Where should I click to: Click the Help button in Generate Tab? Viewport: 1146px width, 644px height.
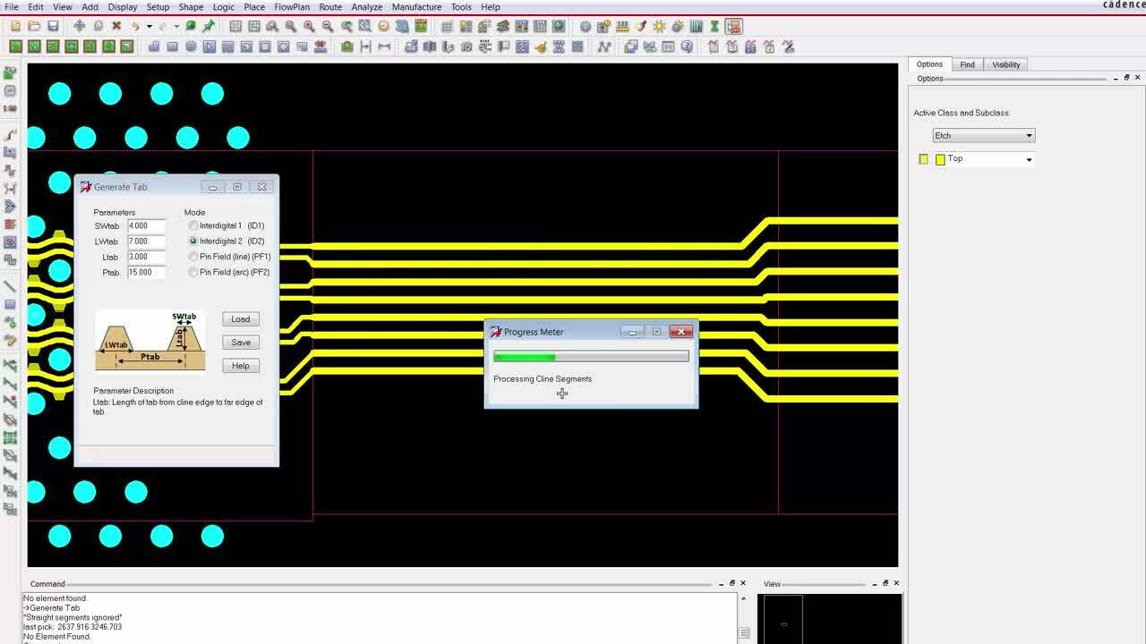click(x=241, y=366)
